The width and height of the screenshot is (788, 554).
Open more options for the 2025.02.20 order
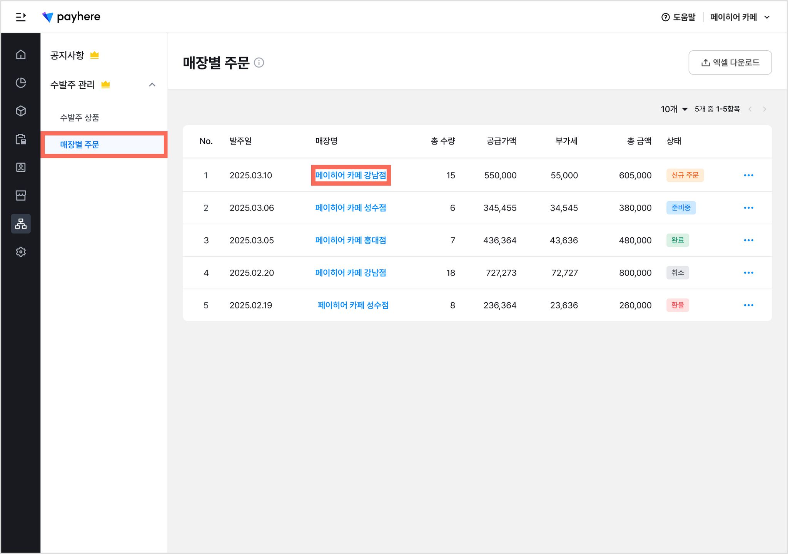pos(748,273)
